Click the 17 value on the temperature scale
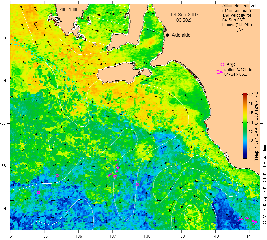267x240 pixels. (251, 94)
